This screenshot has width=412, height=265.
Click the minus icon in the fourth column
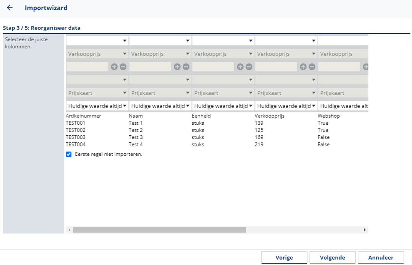pos(312,67)
